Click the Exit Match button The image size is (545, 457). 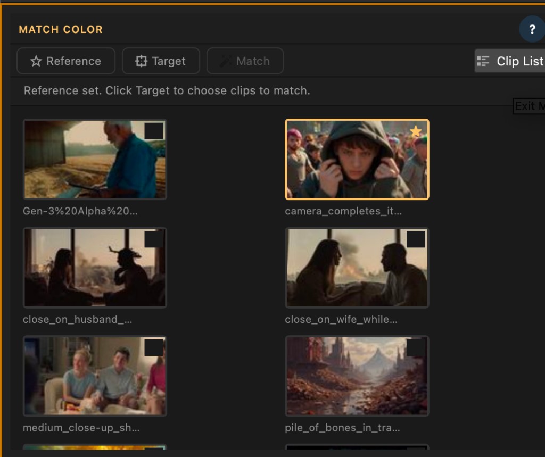pos(530,106)
